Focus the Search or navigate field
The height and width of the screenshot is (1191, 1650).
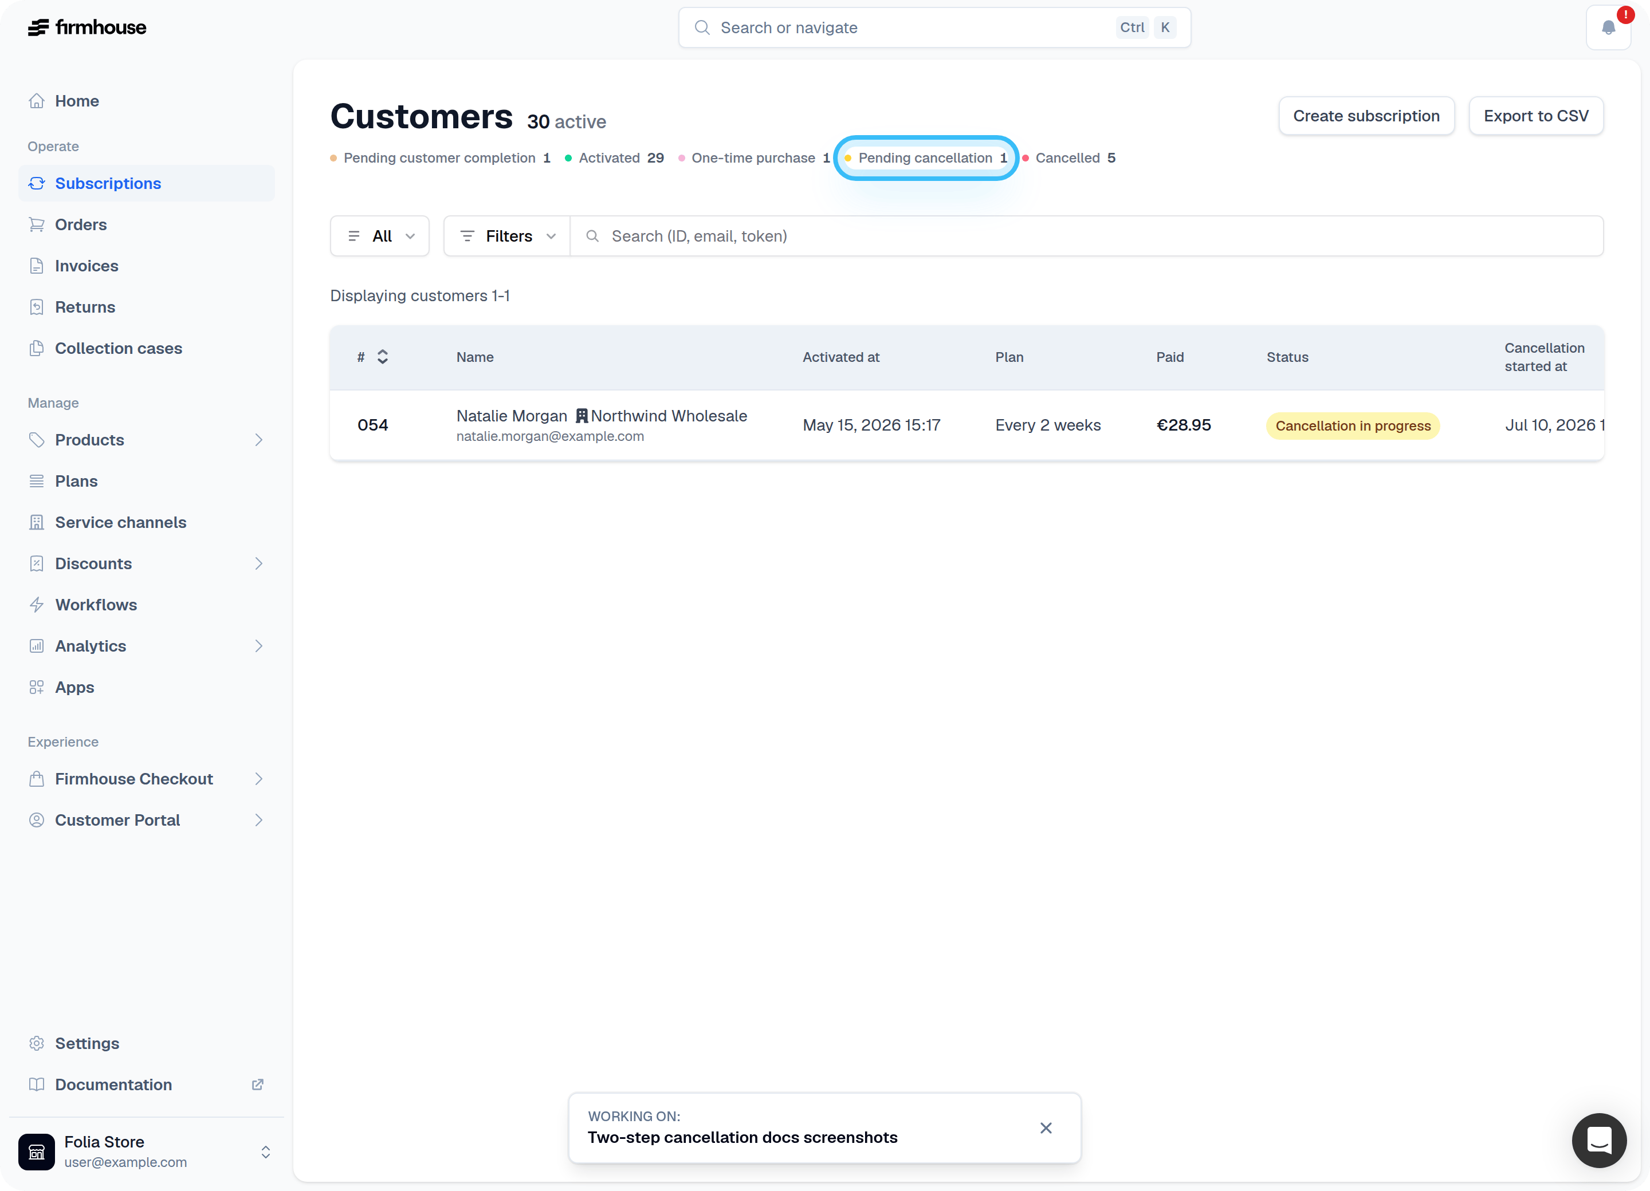click(934, 27)
